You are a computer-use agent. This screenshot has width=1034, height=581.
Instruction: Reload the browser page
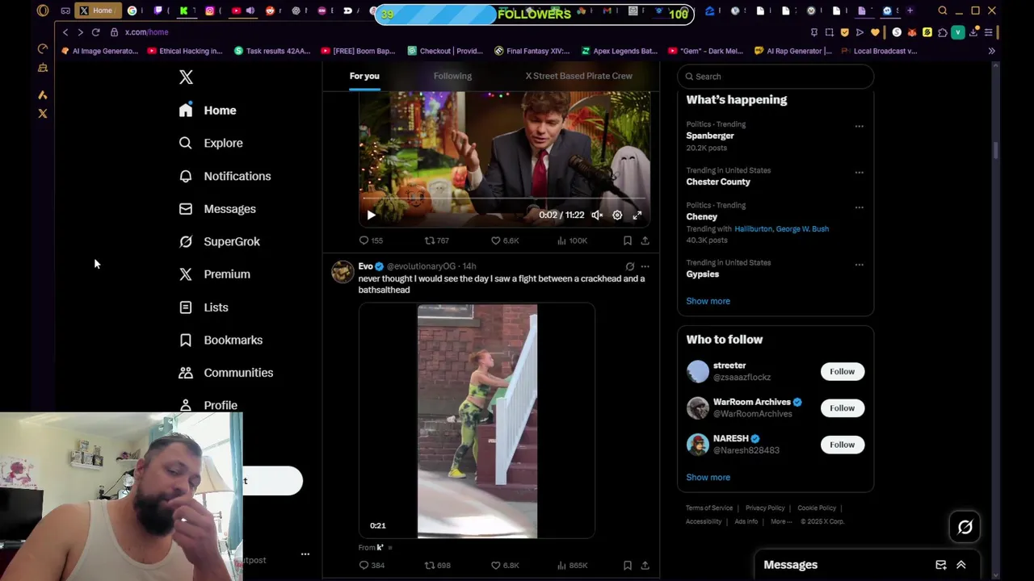pos(95,32)
